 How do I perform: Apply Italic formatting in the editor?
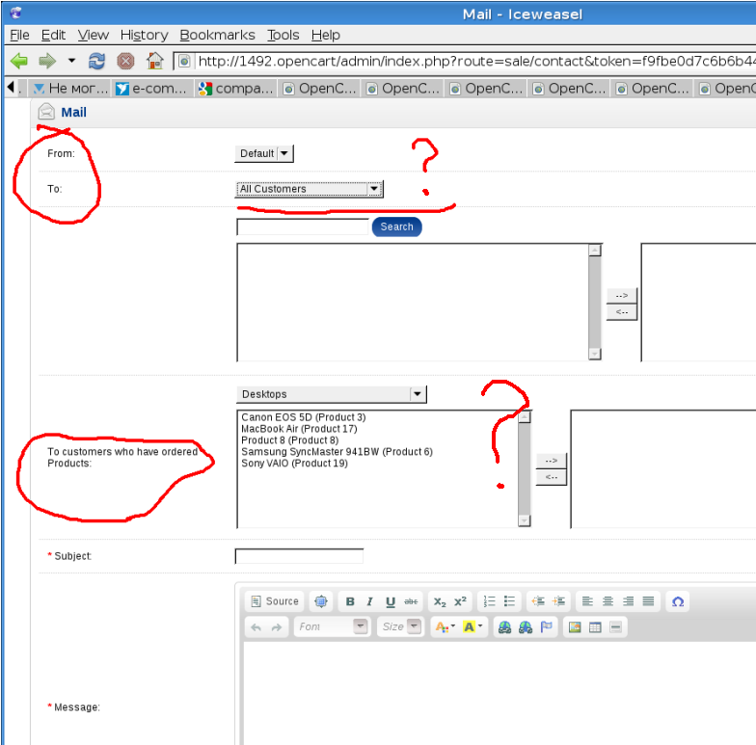tap(370, 601)
